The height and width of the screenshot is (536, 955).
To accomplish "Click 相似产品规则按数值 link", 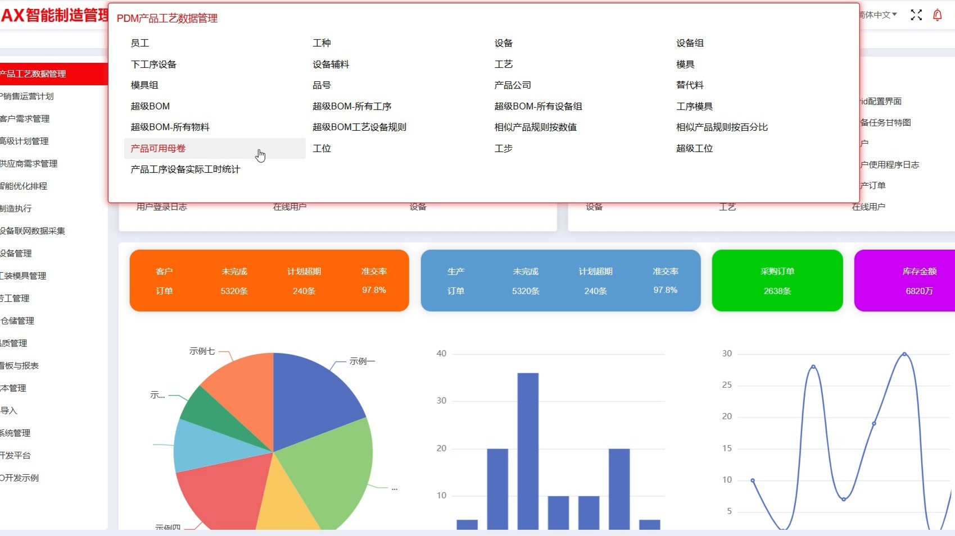I will point(535,127).
